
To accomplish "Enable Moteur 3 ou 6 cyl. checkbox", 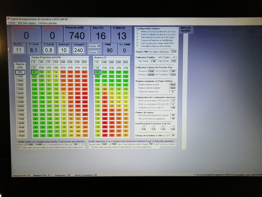I will [x=138, y=32].
